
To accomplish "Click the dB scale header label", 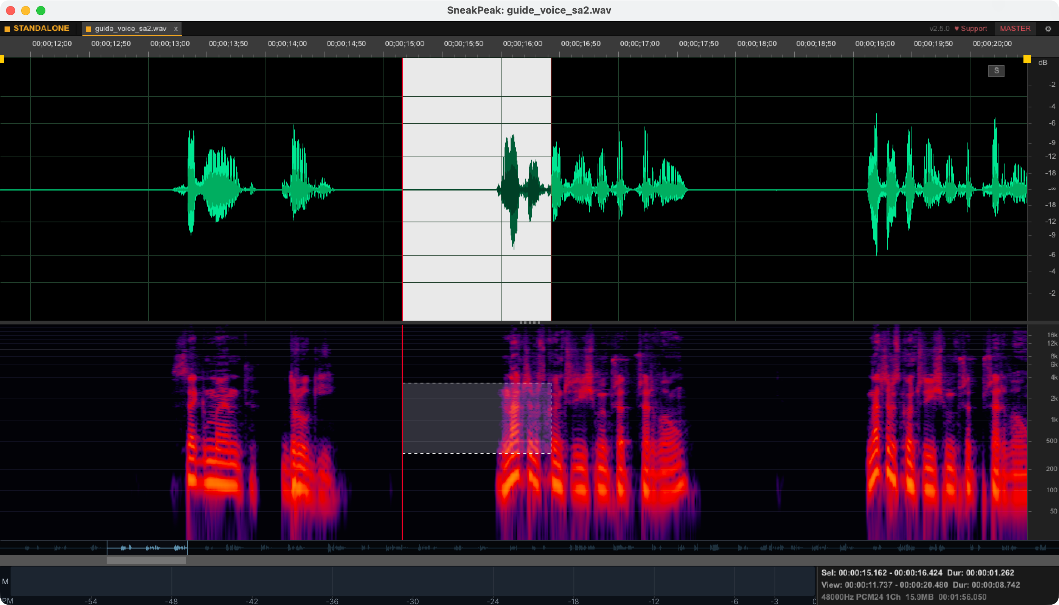I will click(1042, 62).
